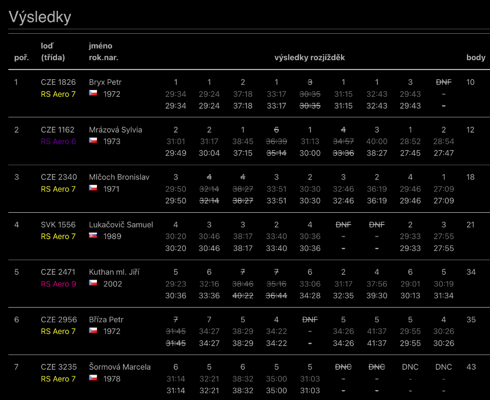This screenshot has height=400, width=490.
Task: Click Kuthan's corrected time 39:30
Action: (377, 295)
